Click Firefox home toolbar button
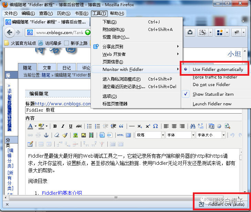Viewport: 251px width, 212px height. pos(190,33)
